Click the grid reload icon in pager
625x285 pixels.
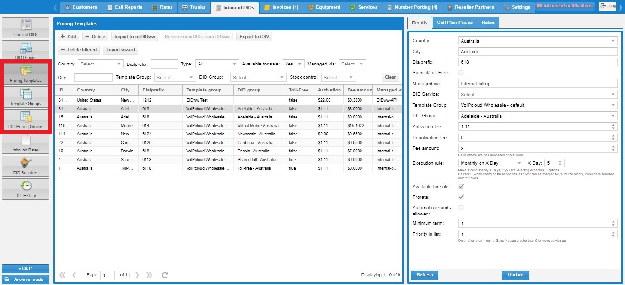[165, 275]
